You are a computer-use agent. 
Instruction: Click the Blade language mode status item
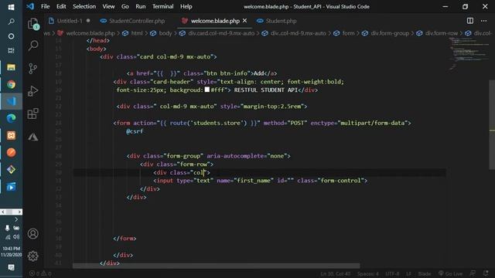click(x=425, y=273)
